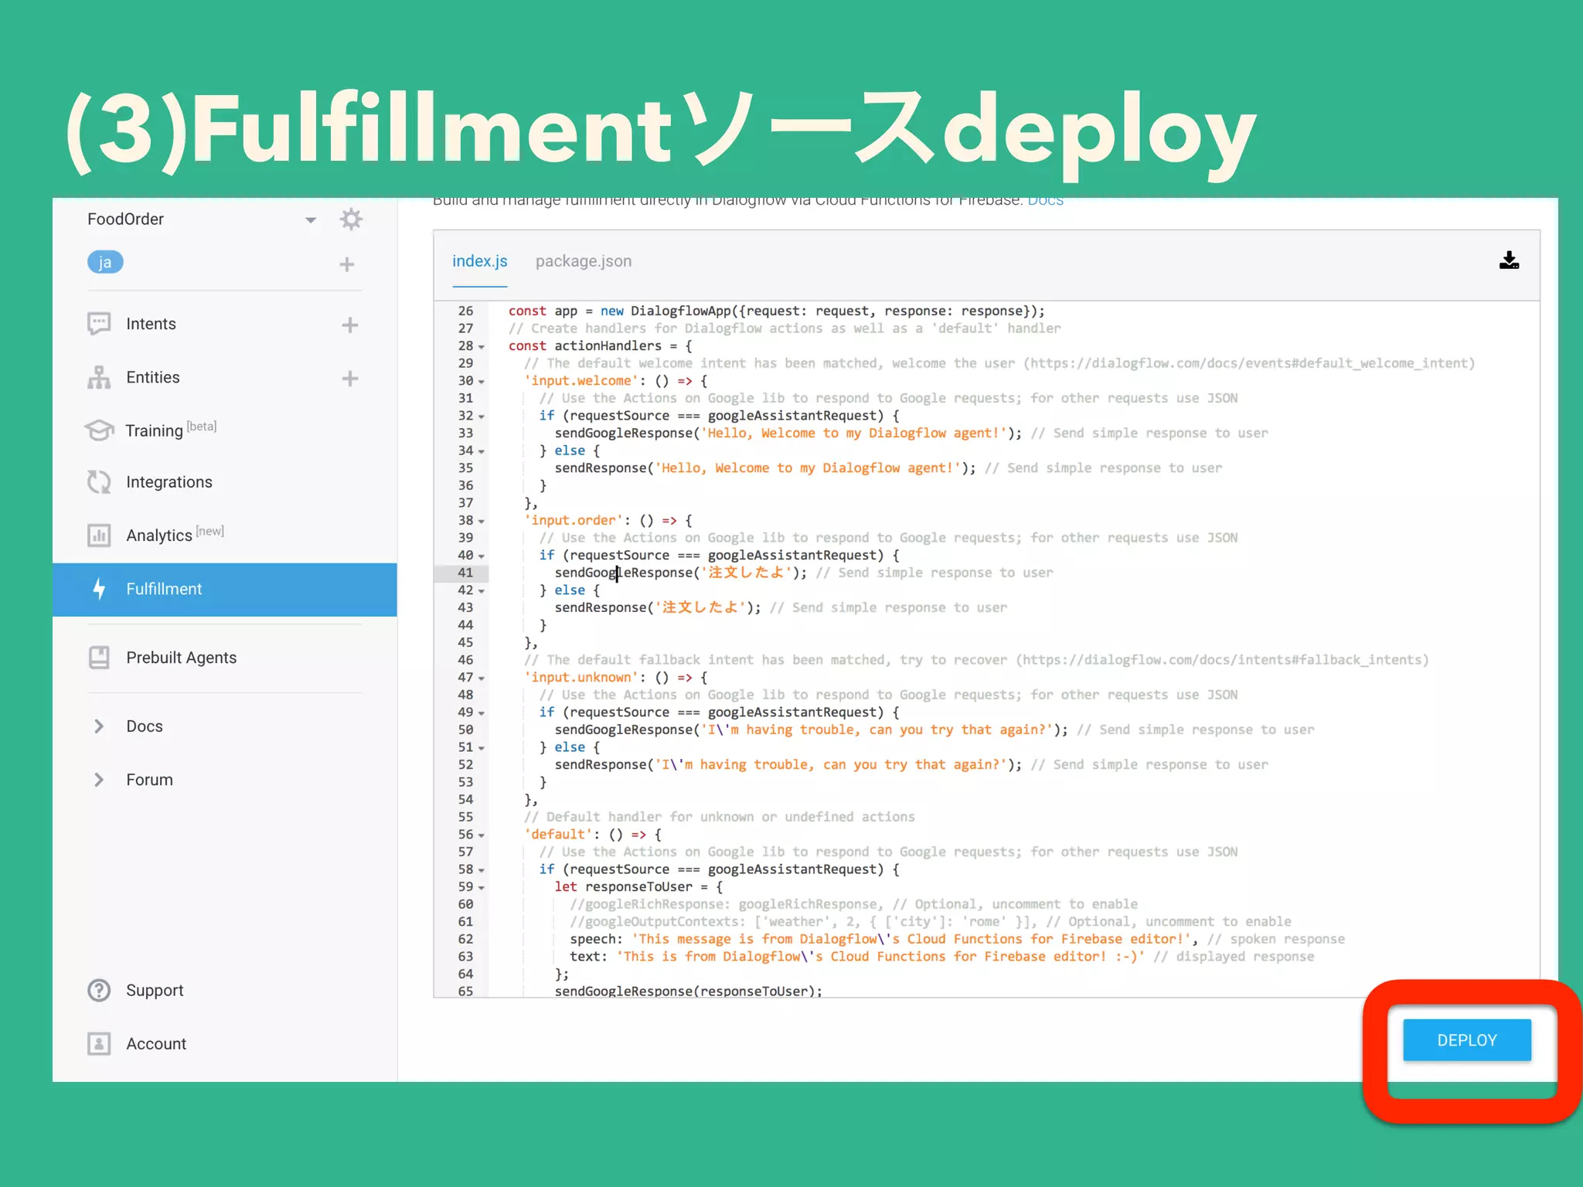The height and width of the screenshot is (1187, 1583).
Task: Open Prebuilt Agents page
Action: click(x=182, y=658)
